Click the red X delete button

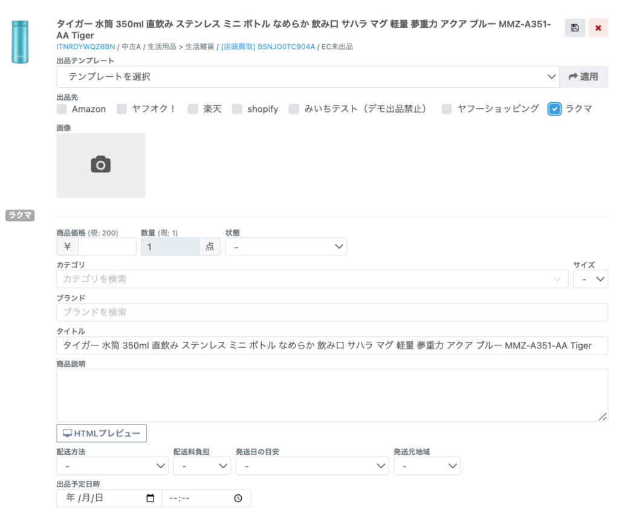coord(598,28)
